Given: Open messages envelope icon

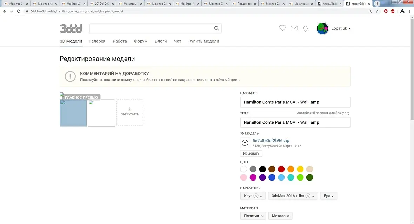Looking at the screenshot, I should (294, 28).
